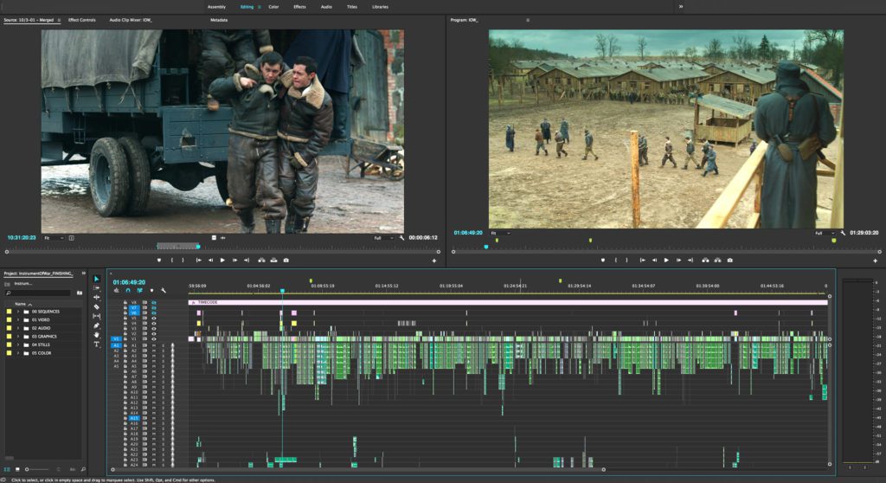
Task: Expand the 00 SEQUENCES bin
Action: tap(18, 312)
